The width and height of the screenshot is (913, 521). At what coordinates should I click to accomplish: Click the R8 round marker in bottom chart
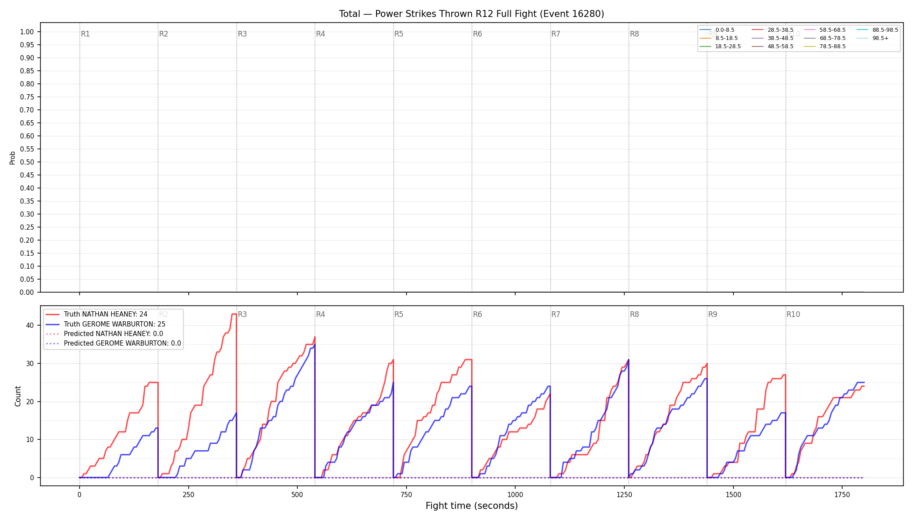pyautogui.click(x=634, y=314)
